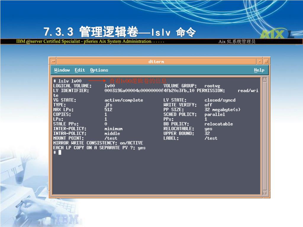303x227 pixels.
Task: Maximize the dtterm window
Action: [x=266, y=61]
